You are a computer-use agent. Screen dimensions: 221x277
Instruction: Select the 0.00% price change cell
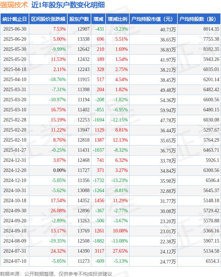(60, 170)
